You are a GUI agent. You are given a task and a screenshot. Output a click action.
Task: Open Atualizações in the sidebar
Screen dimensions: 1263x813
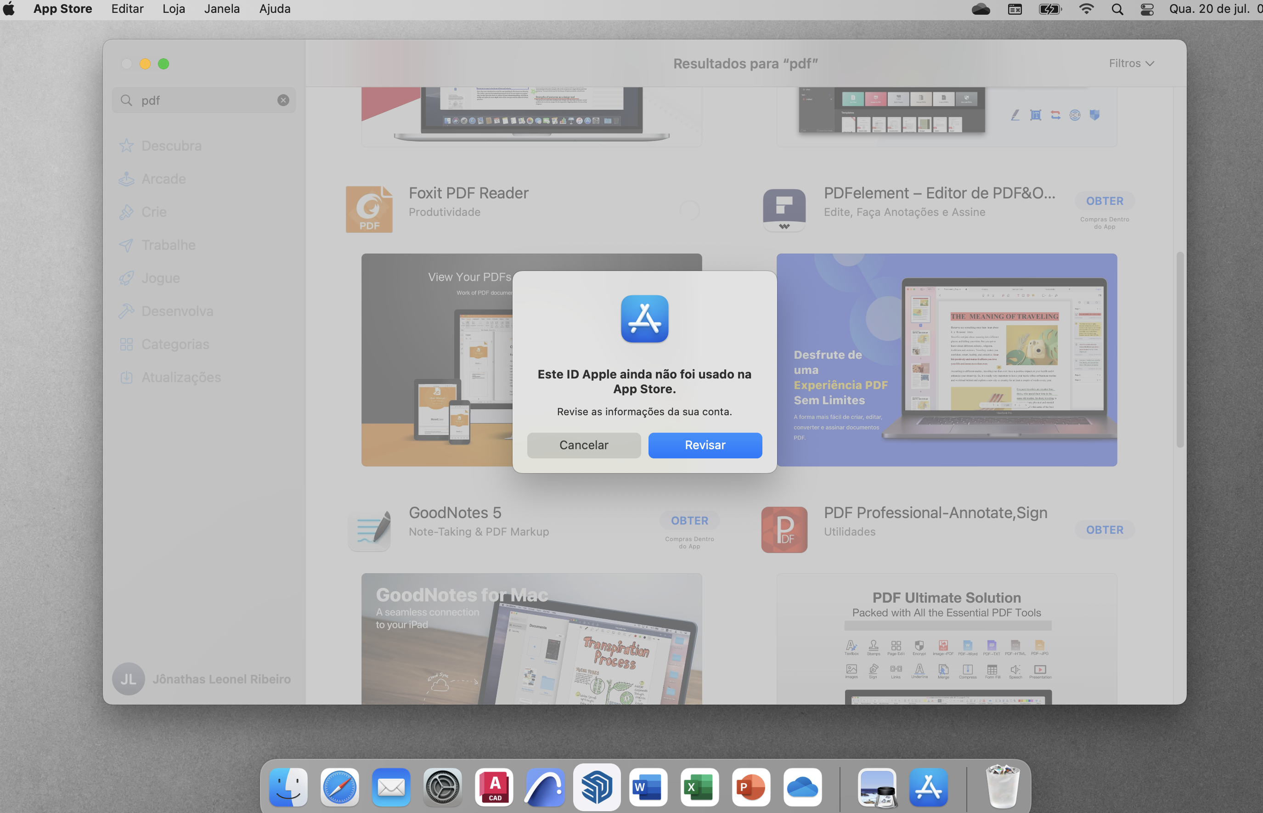pyautogui.click(x=180, y=378)
